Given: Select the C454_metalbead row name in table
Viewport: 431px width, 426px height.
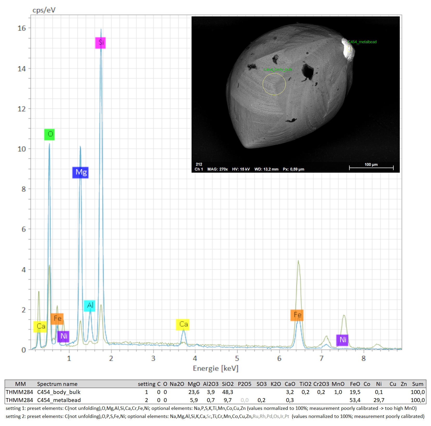Looking at the screenshot, I should point(59,400).
